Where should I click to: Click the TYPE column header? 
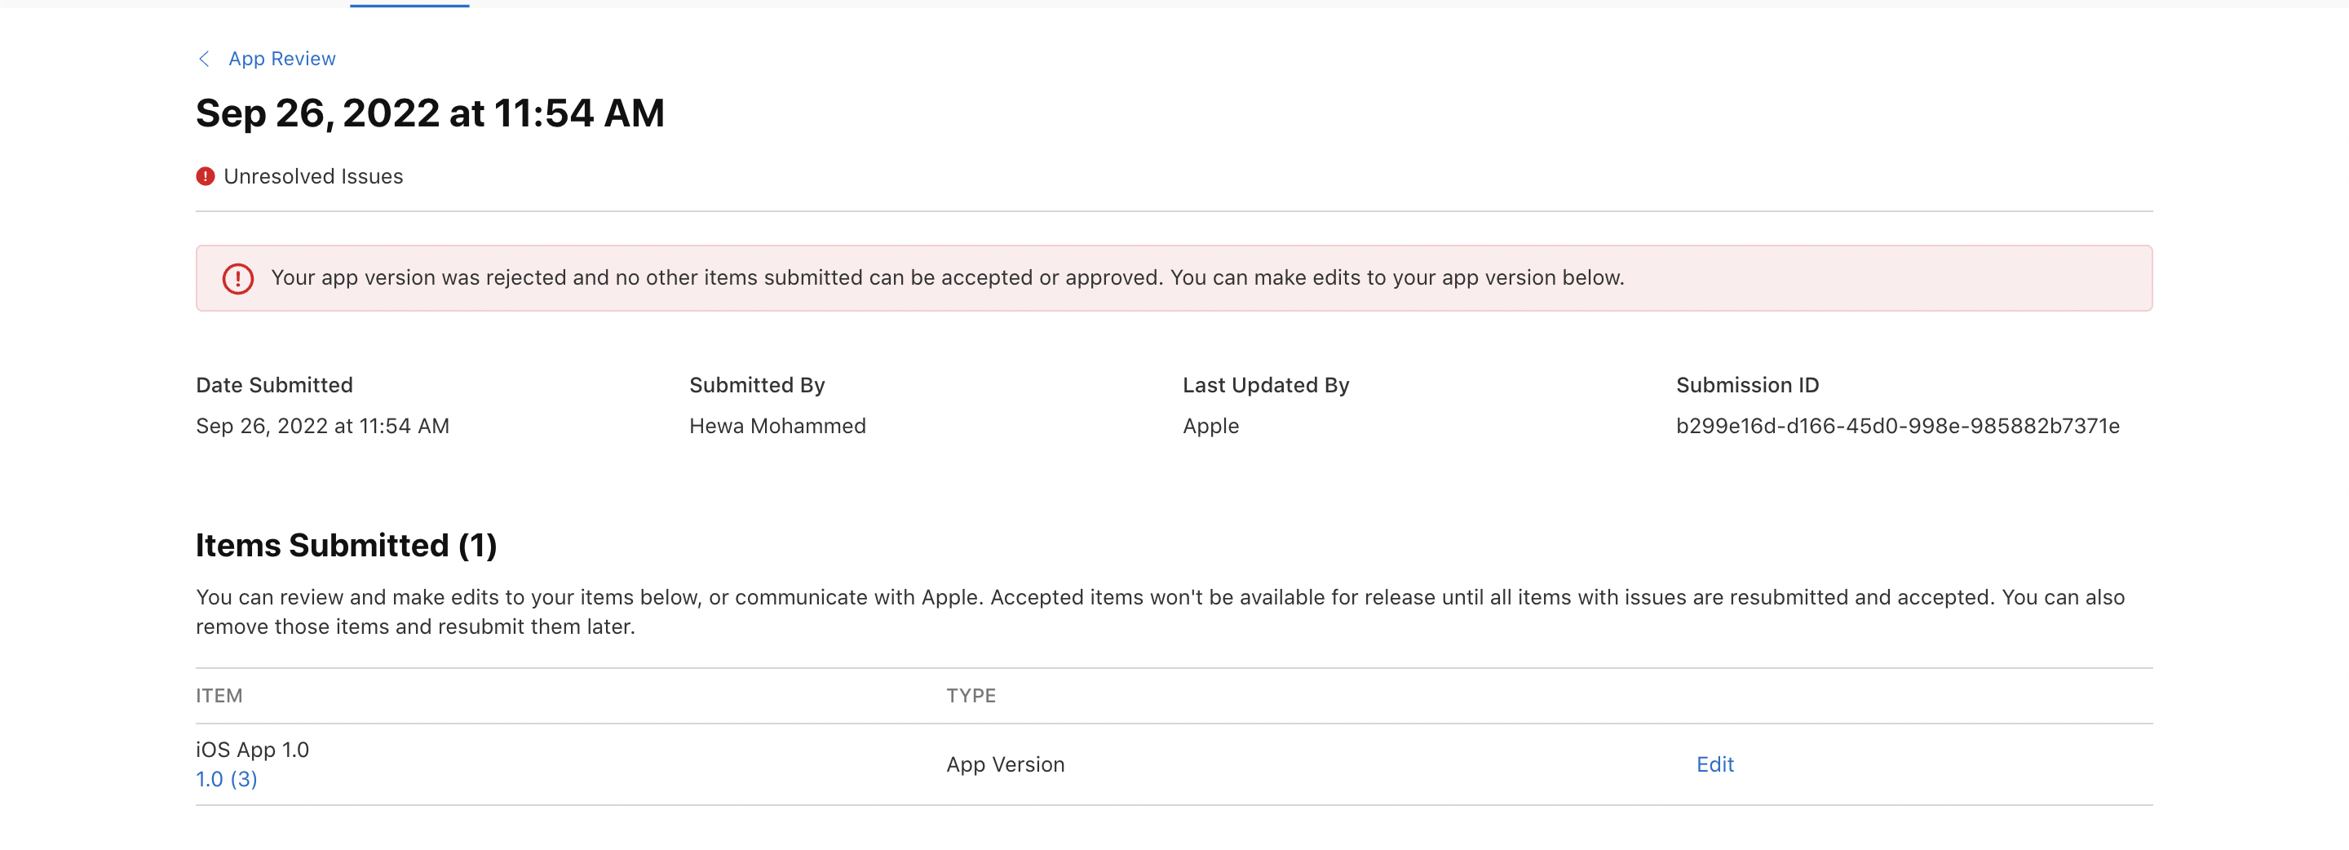click(x=971, y=696)
